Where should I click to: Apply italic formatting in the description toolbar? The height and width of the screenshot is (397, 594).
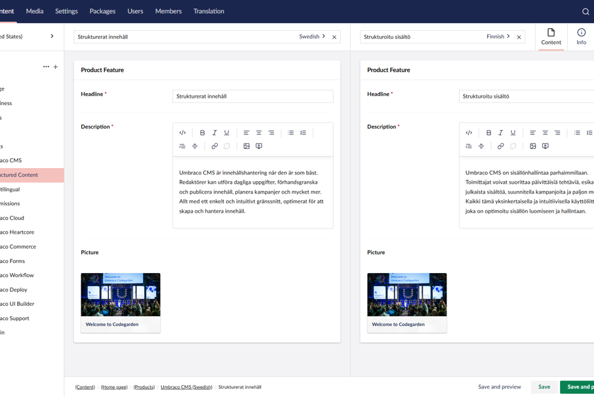(214, 133)
